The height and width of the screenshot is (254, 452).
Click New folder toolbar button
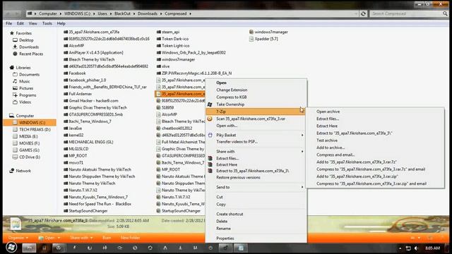pyautogui.click(x=130, y=238)
